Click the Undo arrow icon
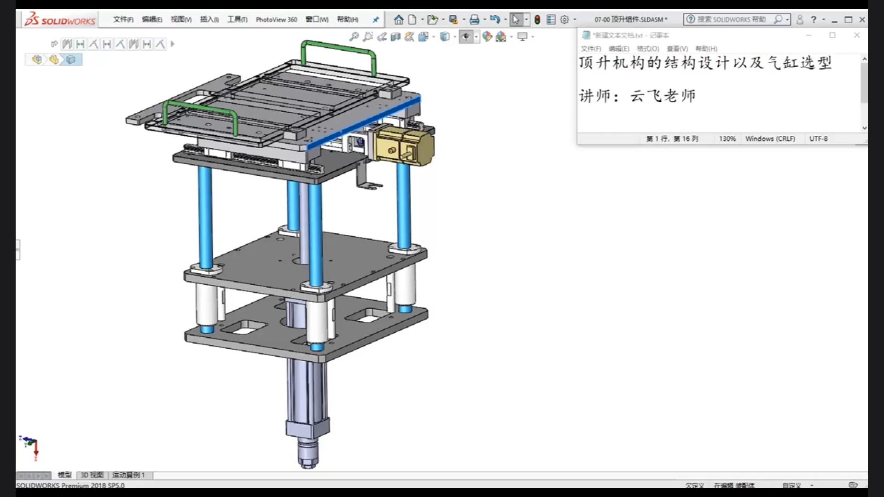884x497 pixels. click(x=495, y=19)
